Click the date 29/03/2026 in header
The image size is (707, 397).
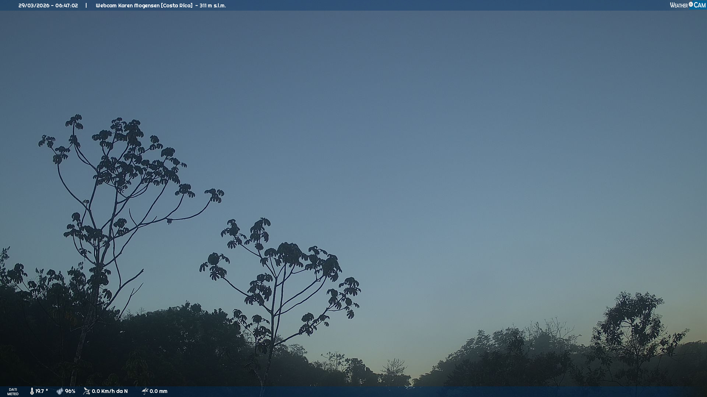click(34, 6)
